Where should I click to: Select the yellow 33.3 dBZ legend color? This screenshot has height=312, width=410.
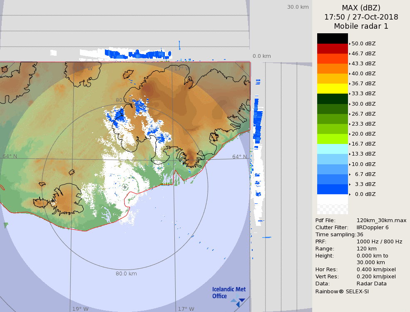point(332,89)
